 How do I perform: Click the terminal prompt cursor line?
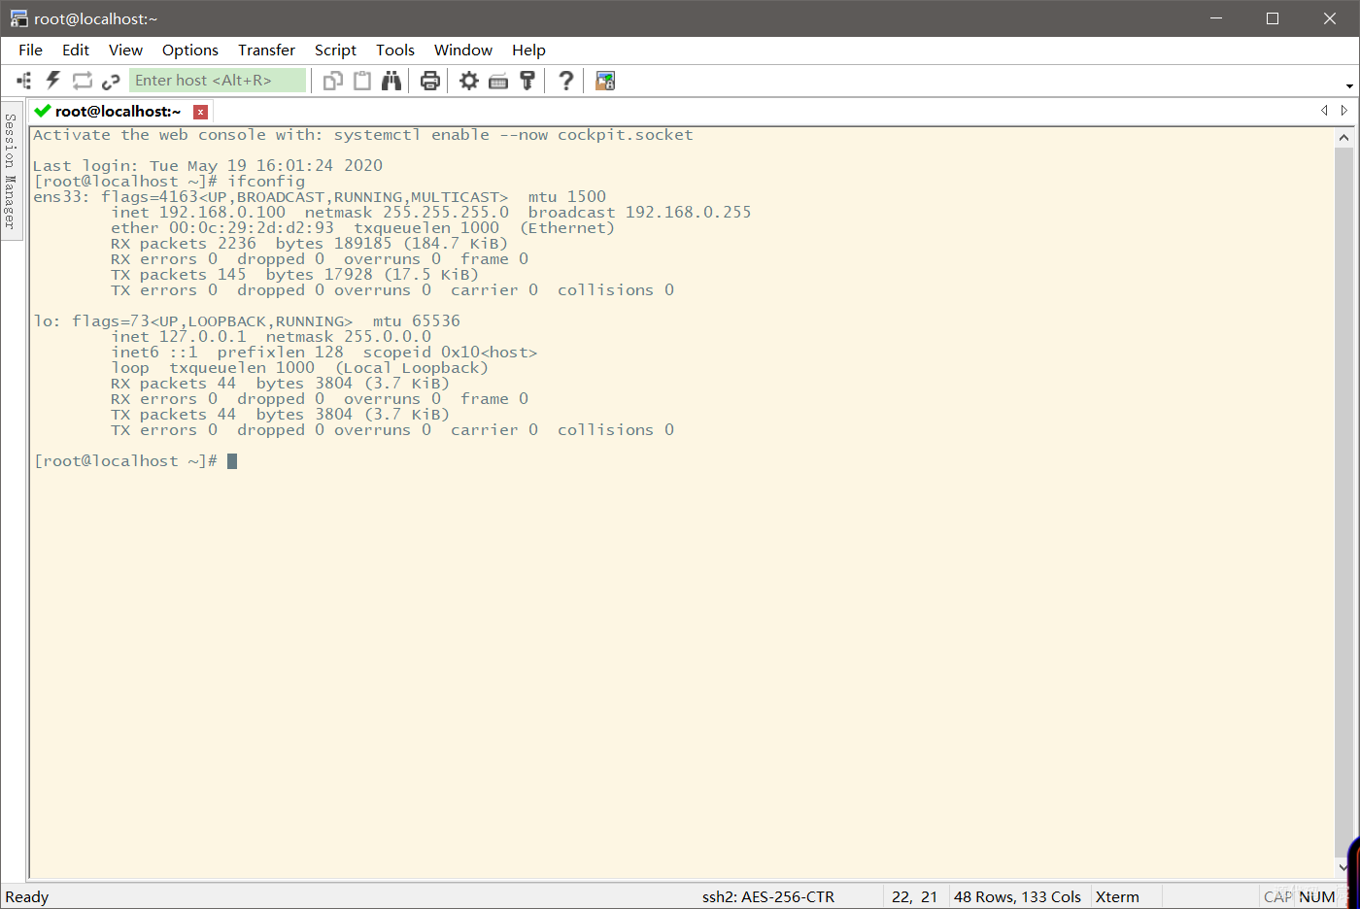pos(135,461)
